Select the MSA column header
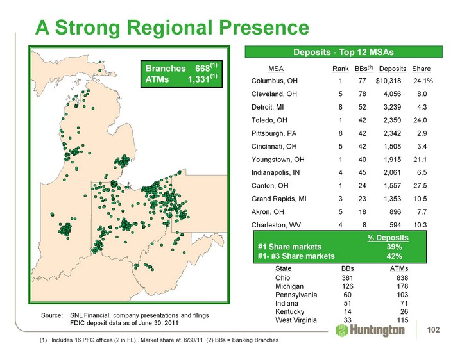Image resolution: width=462 pixels, height=346 pixels. click(x=276, y=69)
